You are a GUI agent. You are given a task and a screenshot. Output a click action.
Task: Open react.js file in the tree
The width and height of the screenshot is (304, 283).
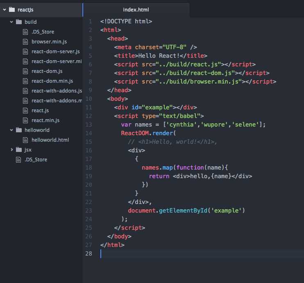pyautogui.click(x=40, y=111)
